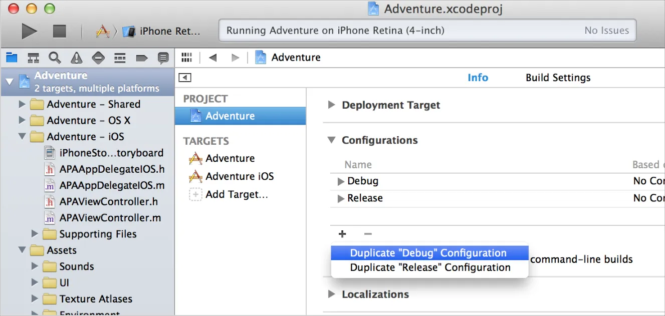
Task: Open the Log navigator speech-bubble icon
Action: [x=163, y=58]
